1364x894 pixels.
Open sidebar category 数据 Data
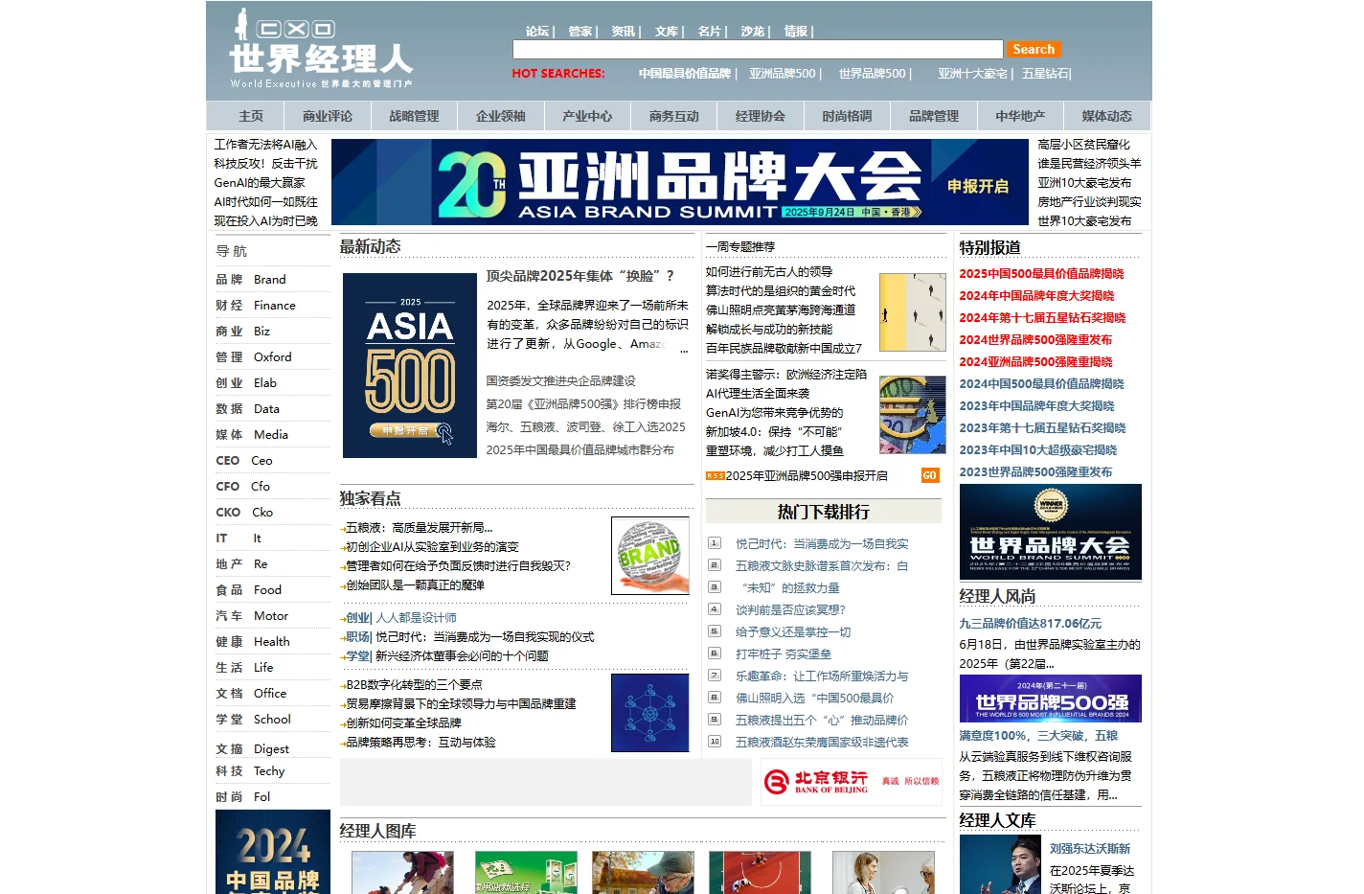tap(248, 408)
